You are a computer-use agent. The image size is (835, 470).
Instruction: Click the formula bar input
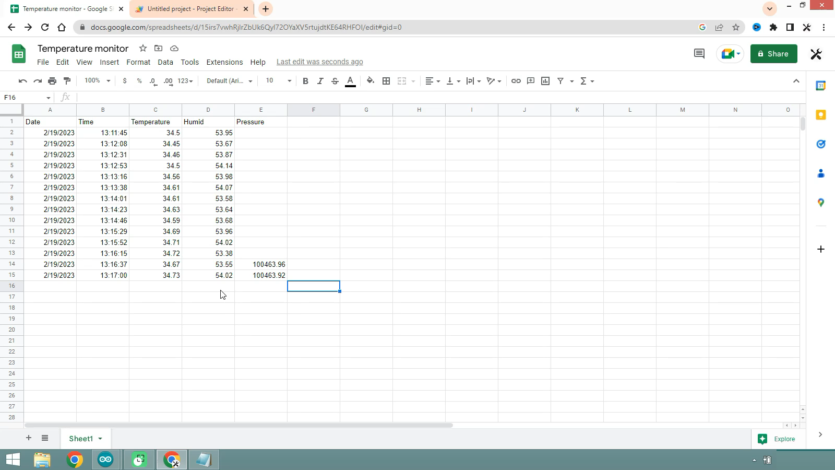(438, 98)
